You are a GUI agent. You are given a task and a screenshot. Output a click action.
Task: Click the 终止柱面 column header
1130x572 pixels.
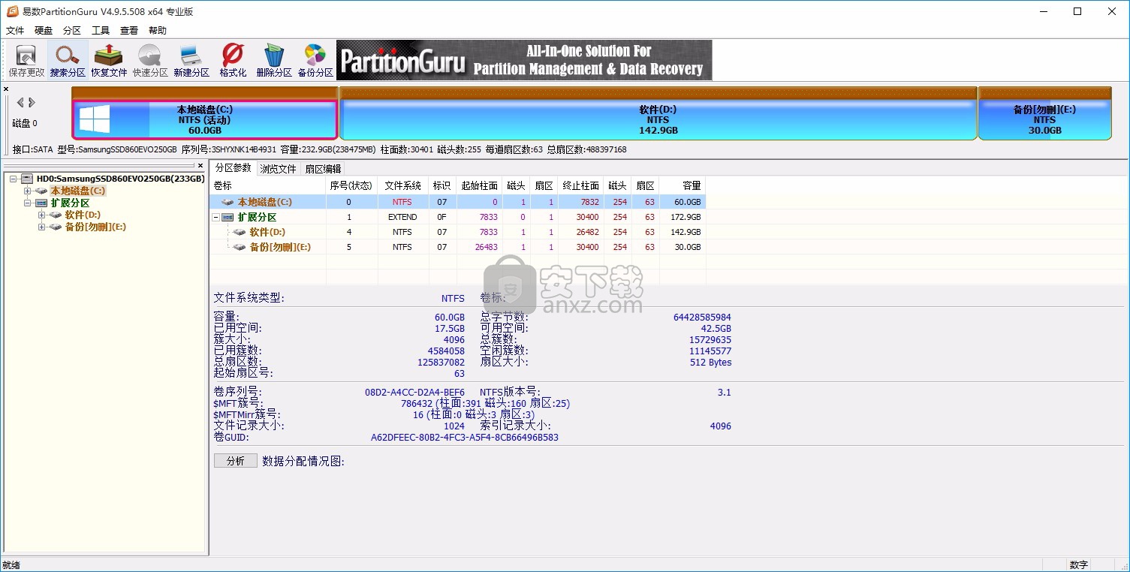[x=581, y=185]
